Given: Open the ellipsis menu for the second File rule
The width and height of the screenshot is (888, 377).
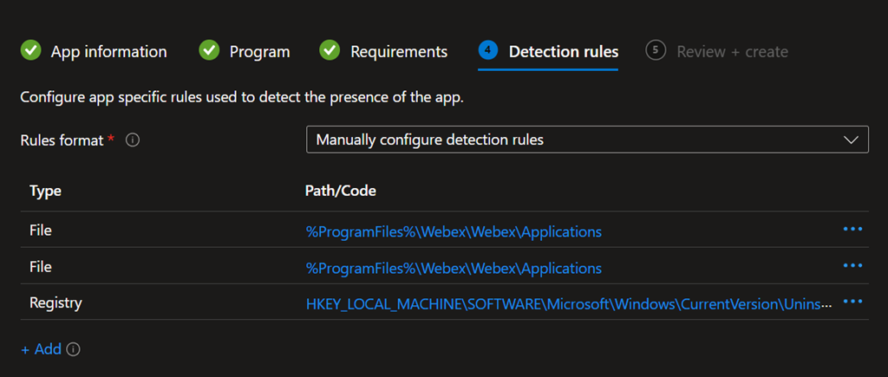Looking at the screenshot, I should coord(852,265).
